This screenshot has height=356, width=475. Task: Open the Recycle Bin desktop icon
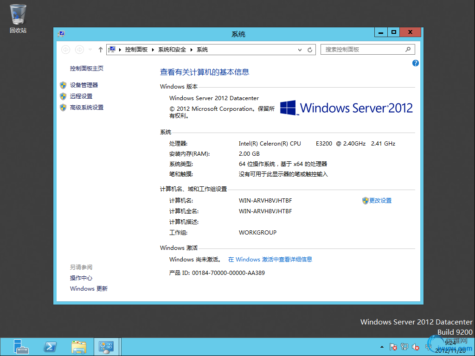(18, 19)
